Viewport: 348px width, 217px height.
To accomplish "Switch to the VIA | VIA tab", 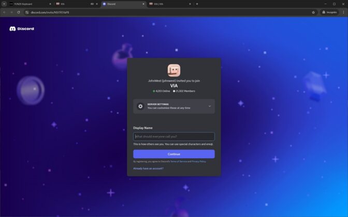I will tap(170, 4).
